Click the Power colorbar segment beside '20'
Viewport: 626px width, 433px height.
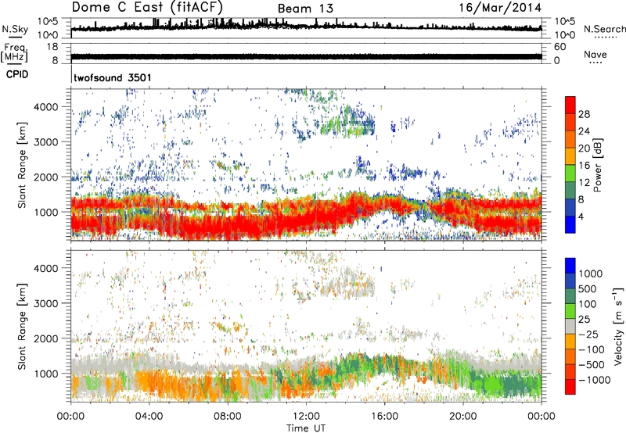coord(570,156)
